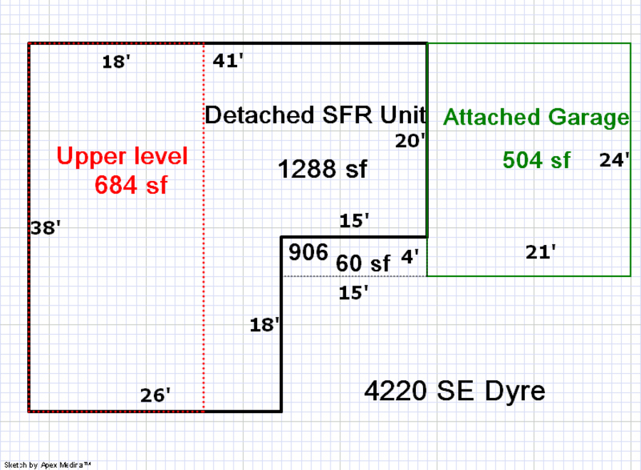Image resolution: width=641 pixels, height=470 pixels.
Task: Click the "15'" dimension above the 906 area
Action: 354,221
